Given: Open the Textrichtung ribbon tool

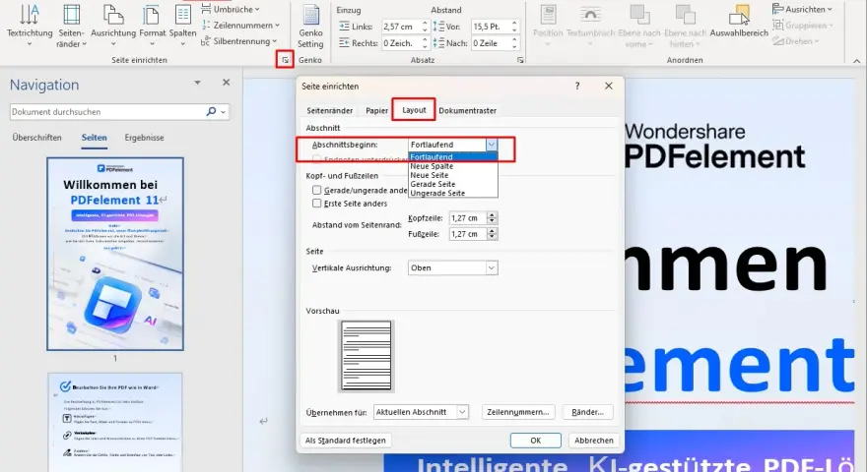Looking at the screenshot, I should coord(30,25).
